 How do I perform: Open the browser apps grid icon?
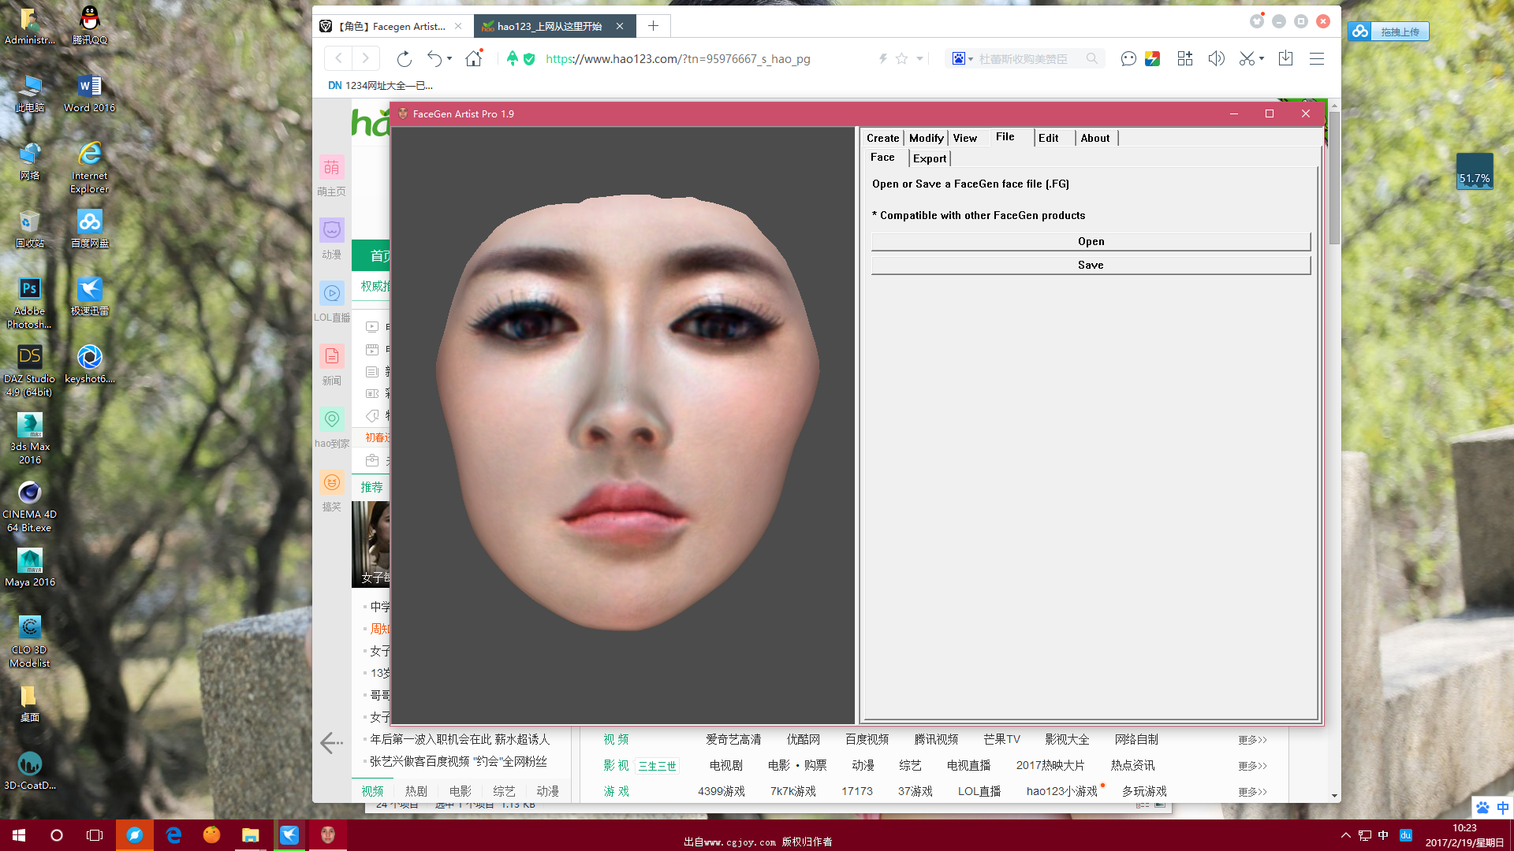tap(1184, 59)
